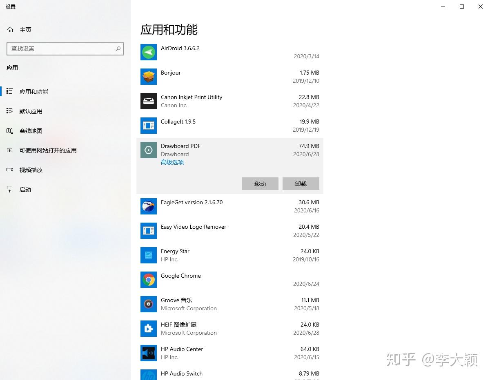Click the Drawboard PDF hexagon icon
The width and height of the screenshot is (490, 380).
[149, 150]
